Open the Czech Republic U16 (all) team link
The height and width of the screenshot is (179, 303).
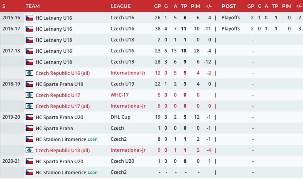click(63, 73)
